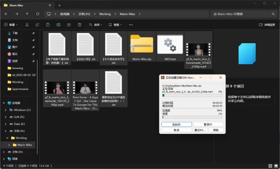Open the 查看 view dropdown
The height and width of the screenshot is (169, 280).
(115, 25)
